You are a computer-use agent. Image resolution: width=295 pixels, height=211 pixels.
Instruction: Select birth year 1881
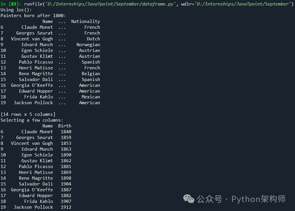pos(66,167)
